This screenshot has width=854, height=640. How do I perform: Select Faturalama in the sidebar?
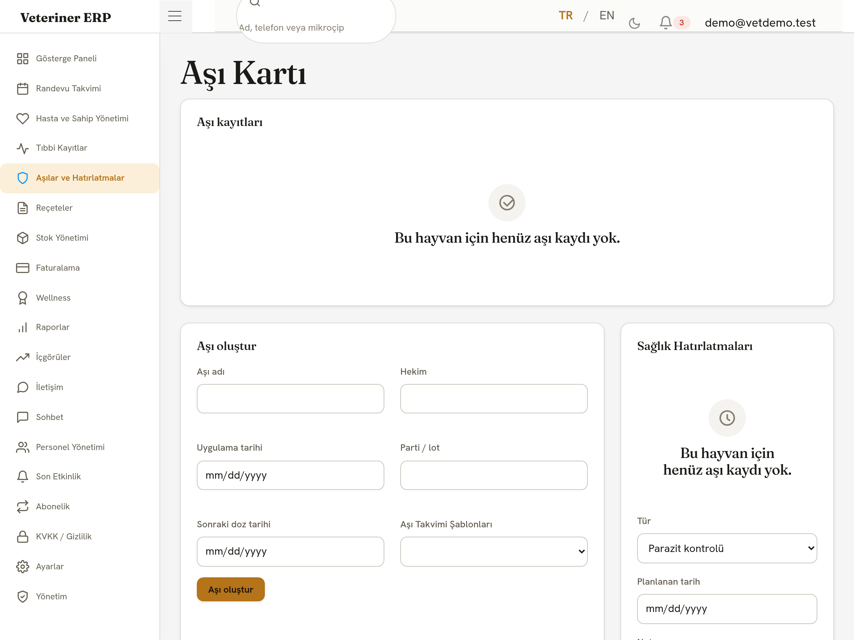(x=79, y=268)
